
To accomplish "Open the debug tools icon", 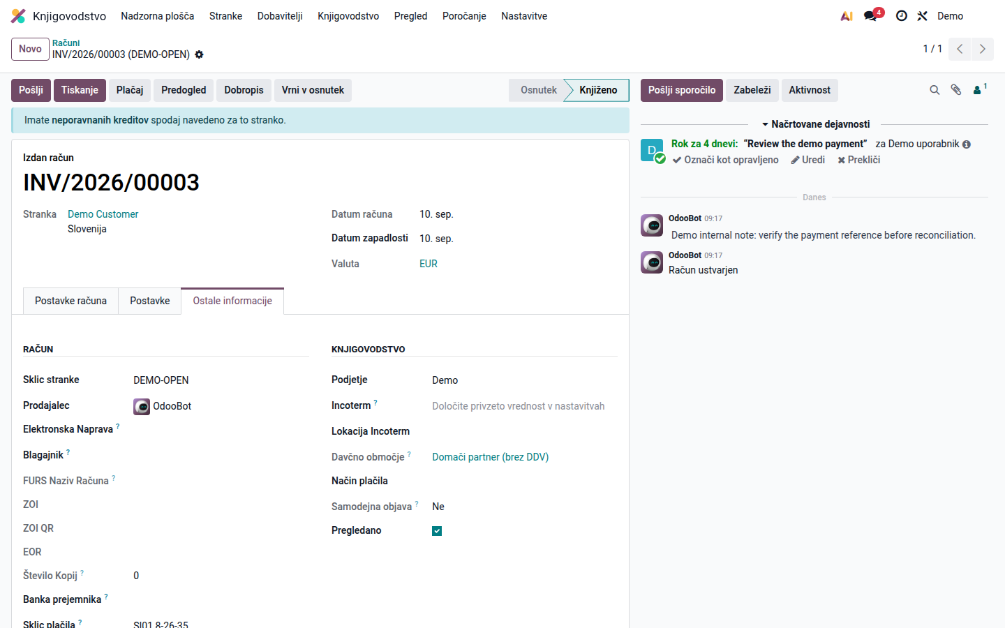I will click(x=923, y=16).
